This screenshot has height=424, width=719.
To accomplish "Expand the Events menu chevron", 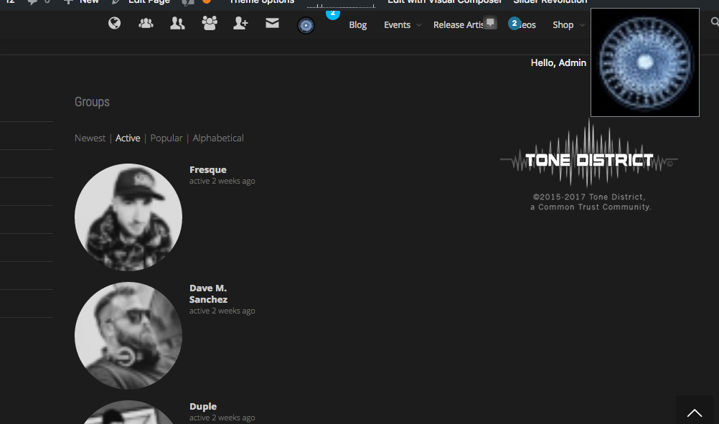I will click(418, 25).
